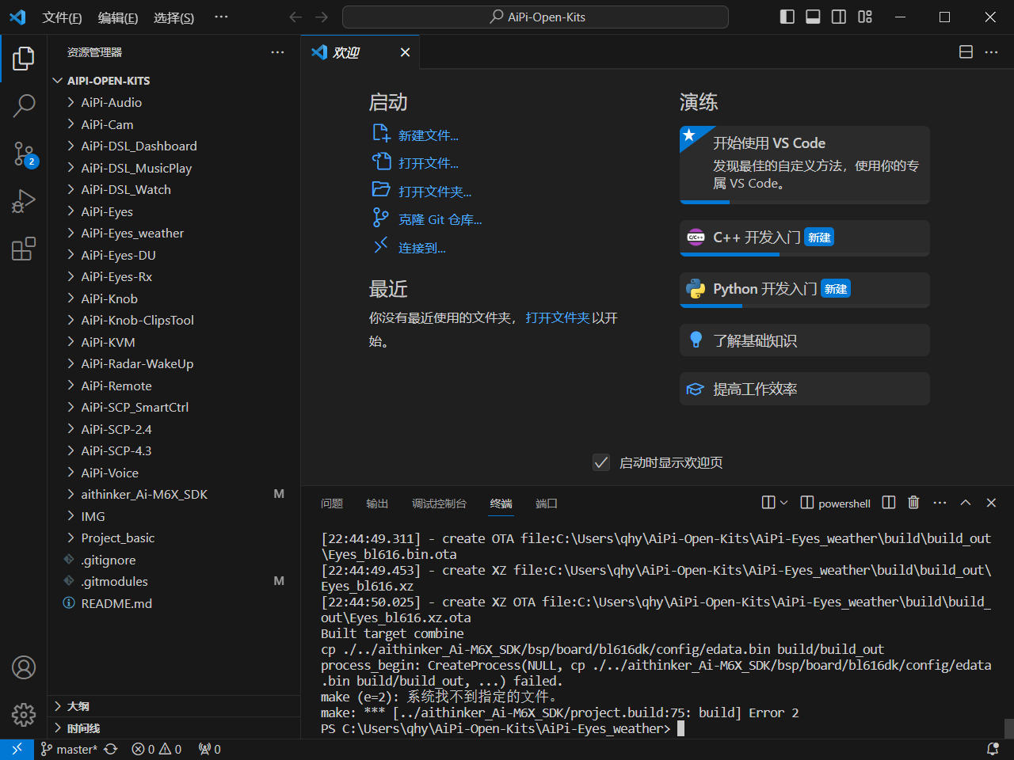The image size is (1014, 760).
Task: Click the 打开文件夹... start link
Action: coord(422,192)
